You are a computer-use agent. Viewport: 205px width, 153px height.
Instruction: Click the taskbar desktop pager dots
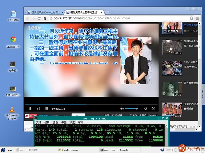click(10, 150)
